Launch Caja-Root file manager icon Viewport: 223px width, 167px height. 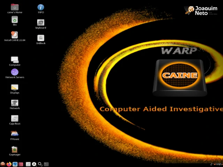(15, 119)
